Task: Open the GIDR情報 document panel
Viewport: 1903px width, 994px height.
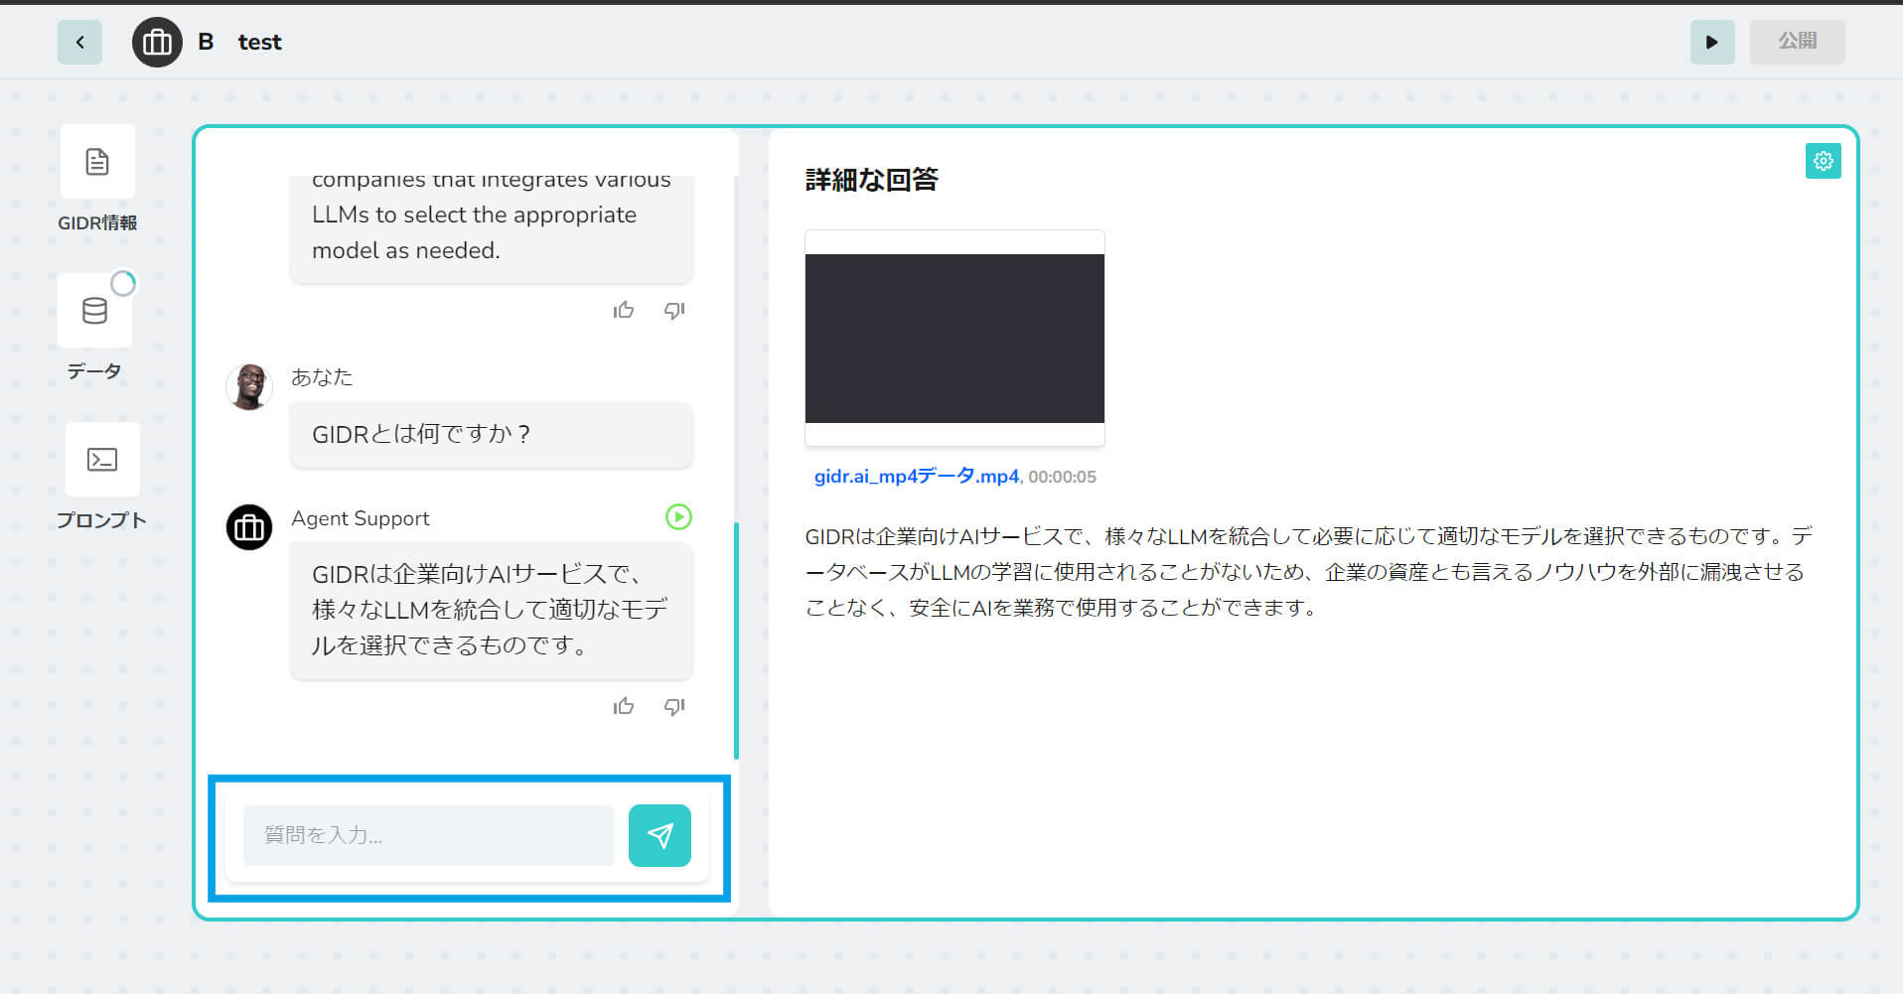Action: pos(97,162)
